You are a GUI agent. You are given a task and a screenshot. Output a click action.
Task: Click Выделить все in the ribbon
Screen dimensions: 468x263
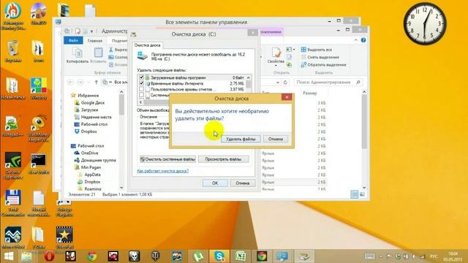point(317,50)
